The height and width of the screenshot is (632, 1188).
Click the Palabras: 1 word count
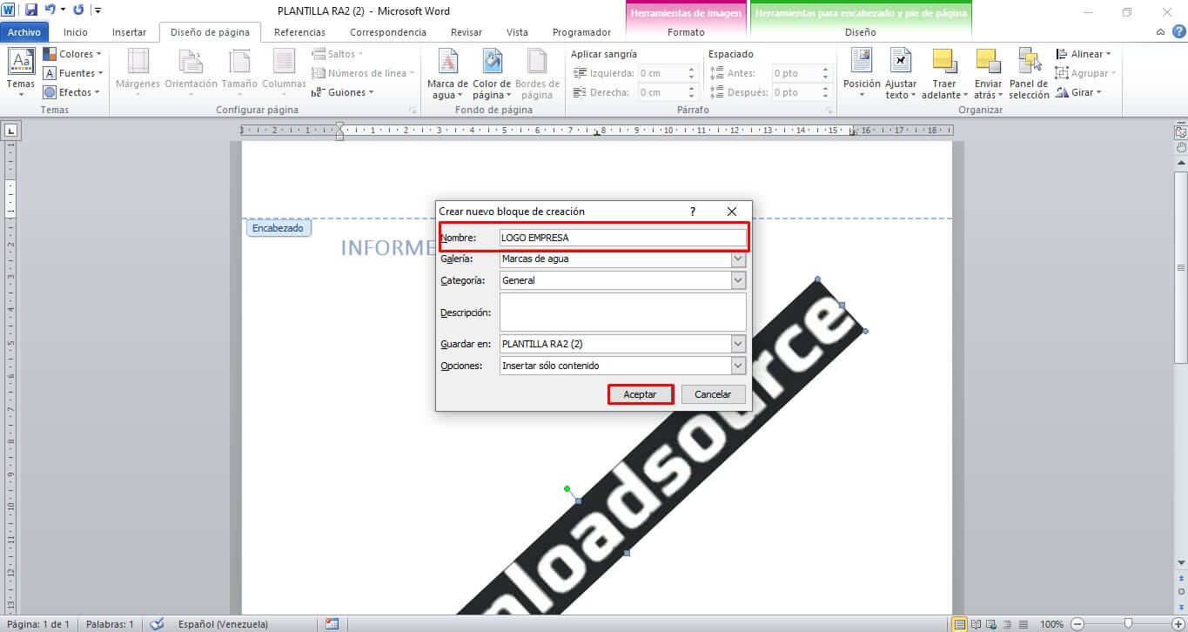pos(110,624)
